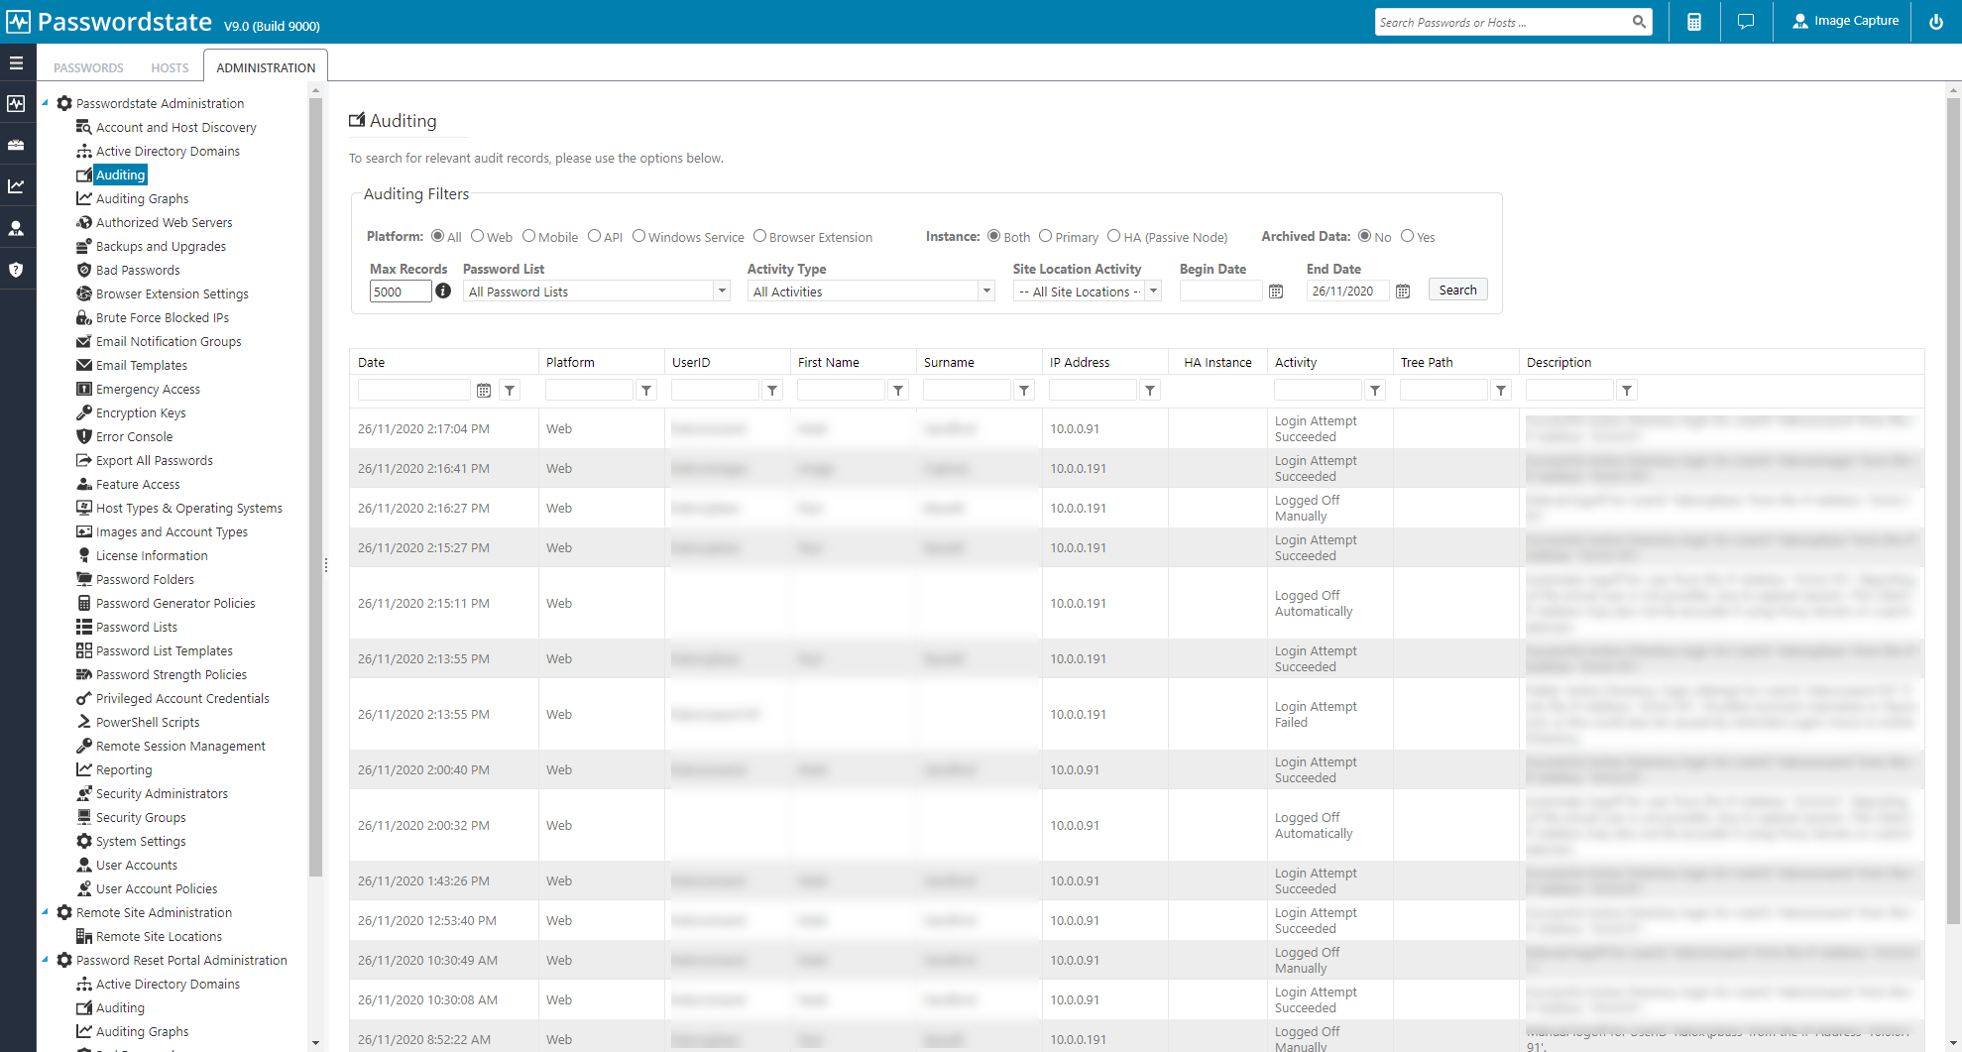Screen dimensions: 1962x1052
Task: Collapse Password Reset Portal Administration node
Action: pyautogui.click(x=45, y=959)
